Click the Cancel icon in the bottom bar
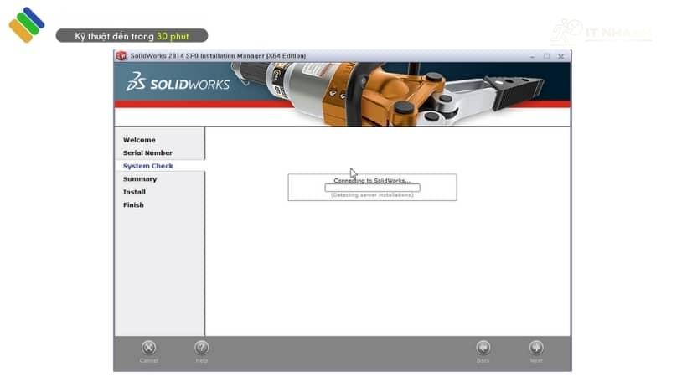687x377 pixels. [x=148, y=348]
